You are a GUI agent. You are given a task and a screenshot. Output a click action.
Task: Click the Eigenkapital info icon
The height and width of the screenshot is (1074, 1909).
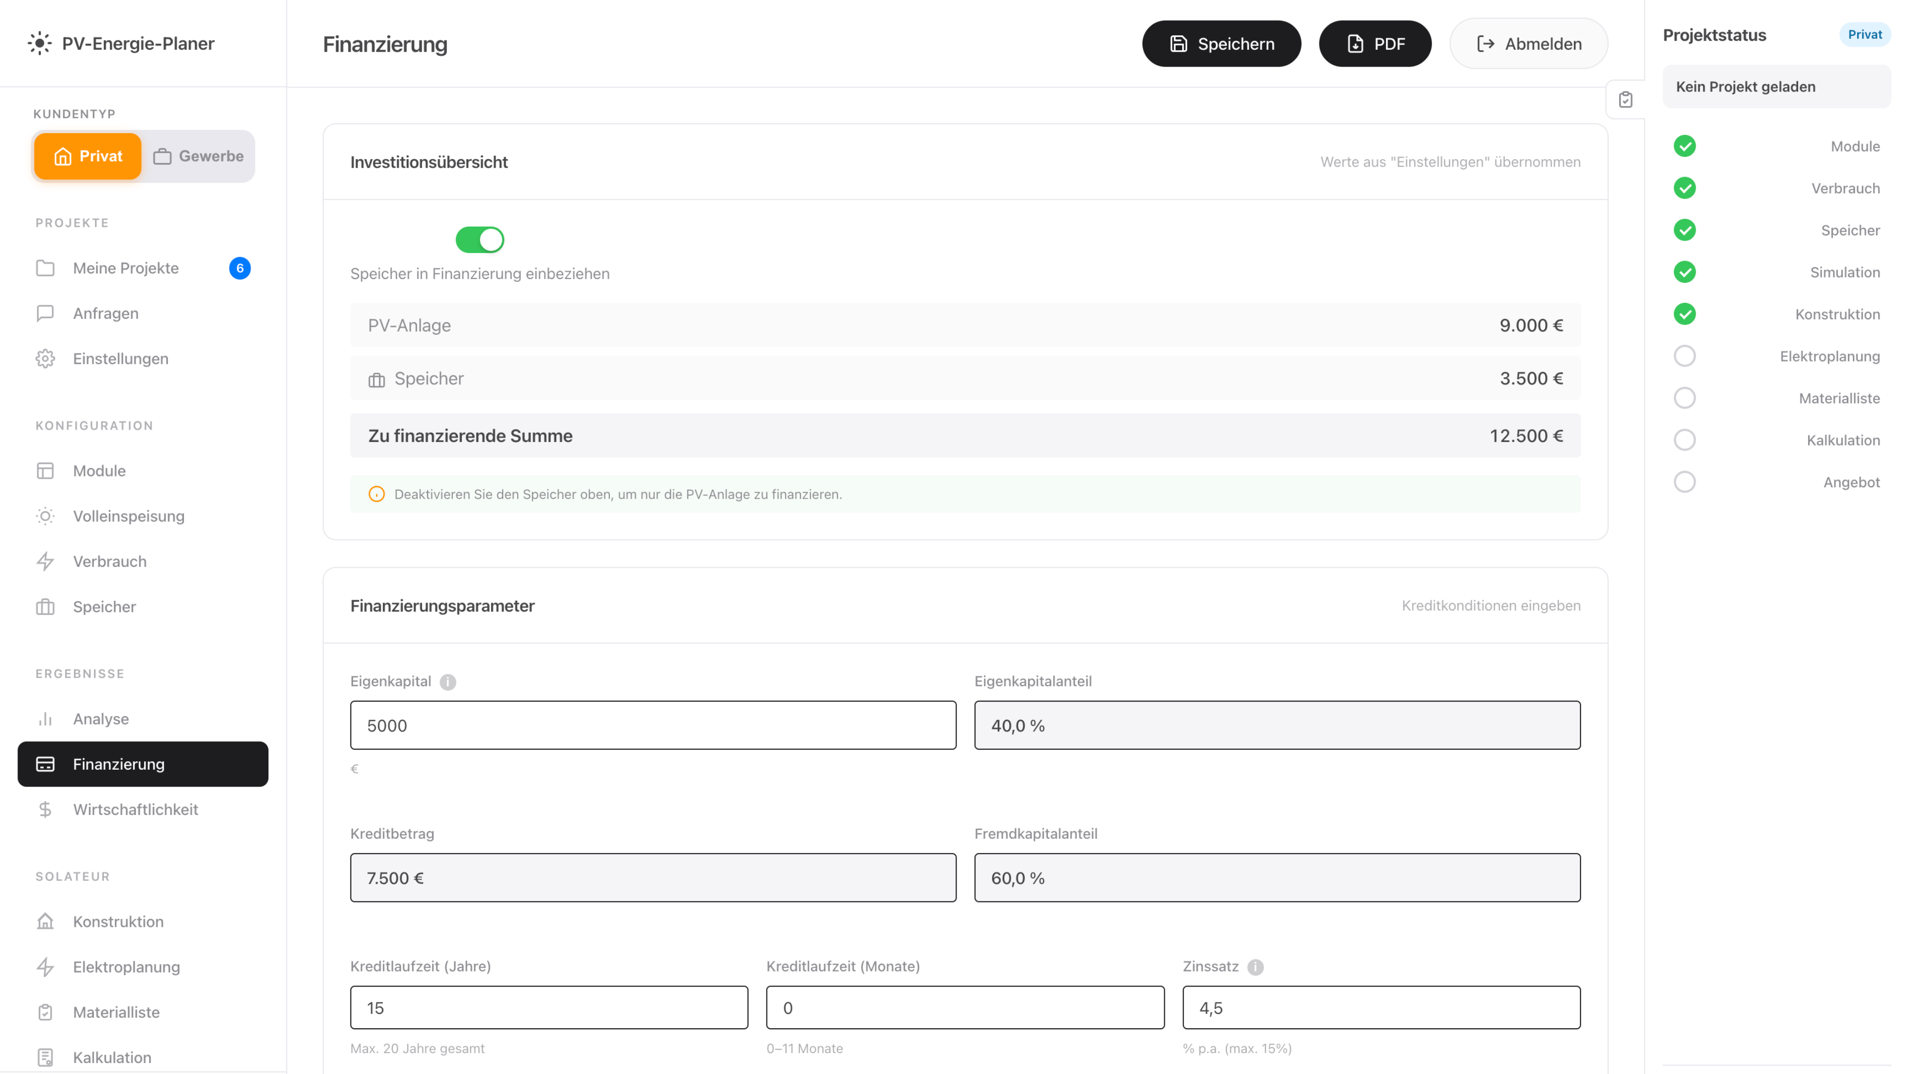coord(447,682)
